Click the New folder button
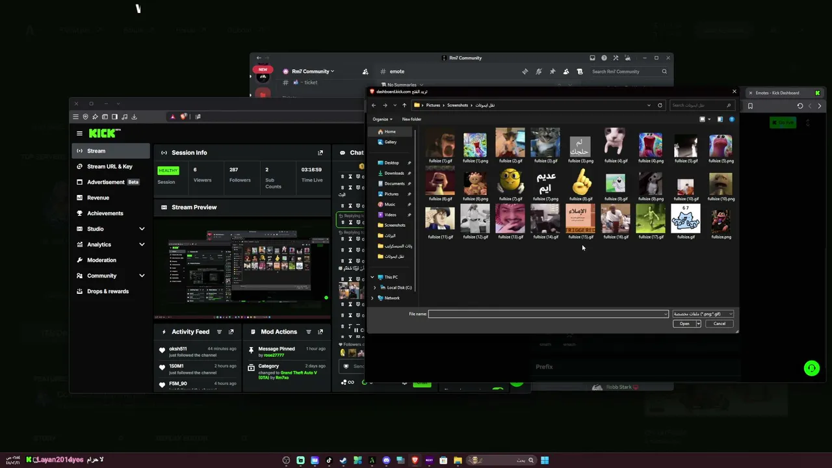Image resolution: width=832 pixels, height=468 pixels. pos(411,120)
